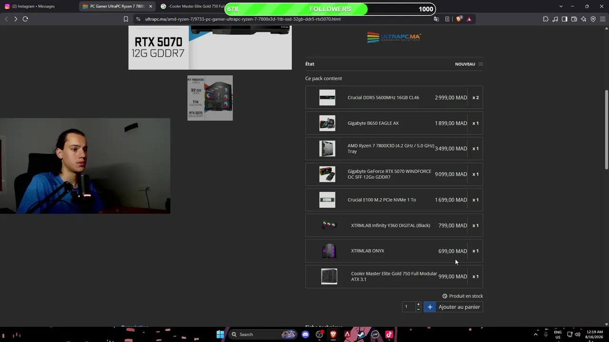Click the address bar URL
The image size is (609, 342).
click(243, 19)
